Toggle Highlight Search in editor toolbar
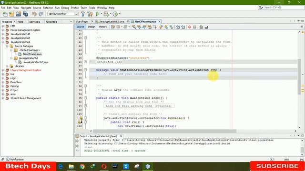The image size is (305, 171). 149,27
